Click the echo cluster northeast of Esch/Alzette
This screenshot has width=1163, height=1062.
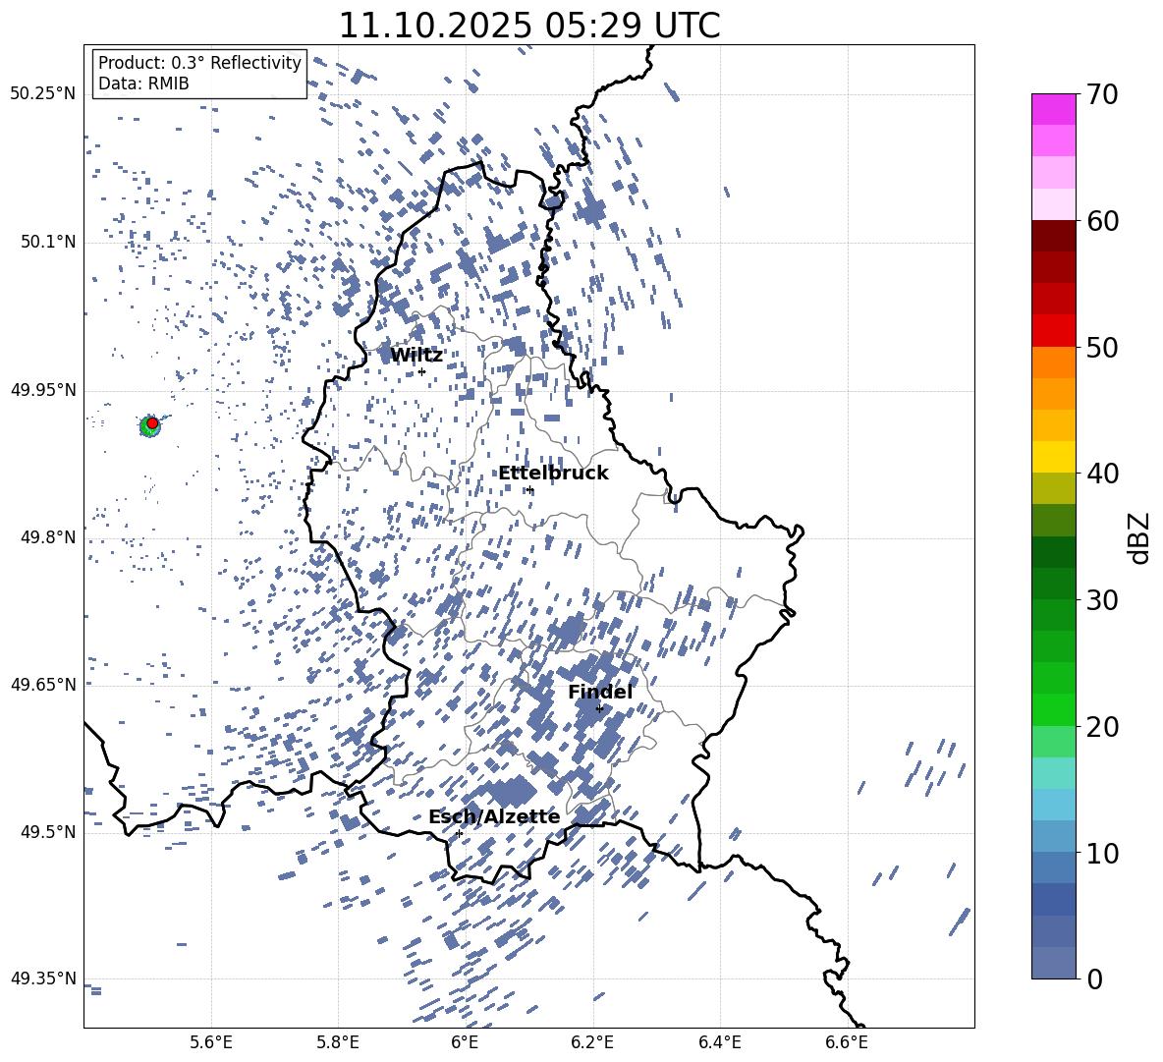coord(511,791)
